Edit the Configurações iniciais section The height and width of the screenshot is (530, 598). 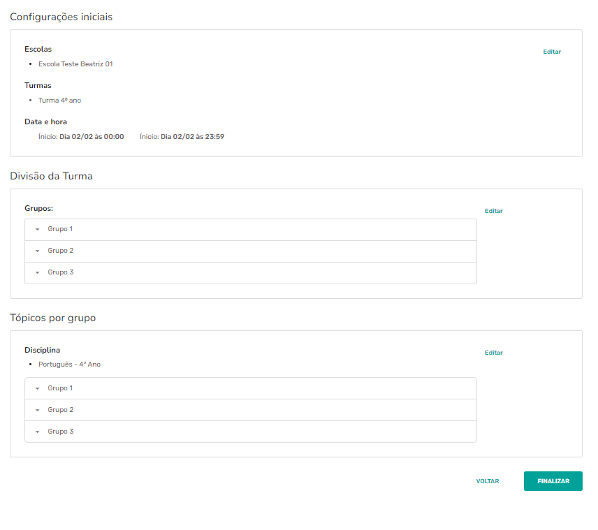coord(552,52)
